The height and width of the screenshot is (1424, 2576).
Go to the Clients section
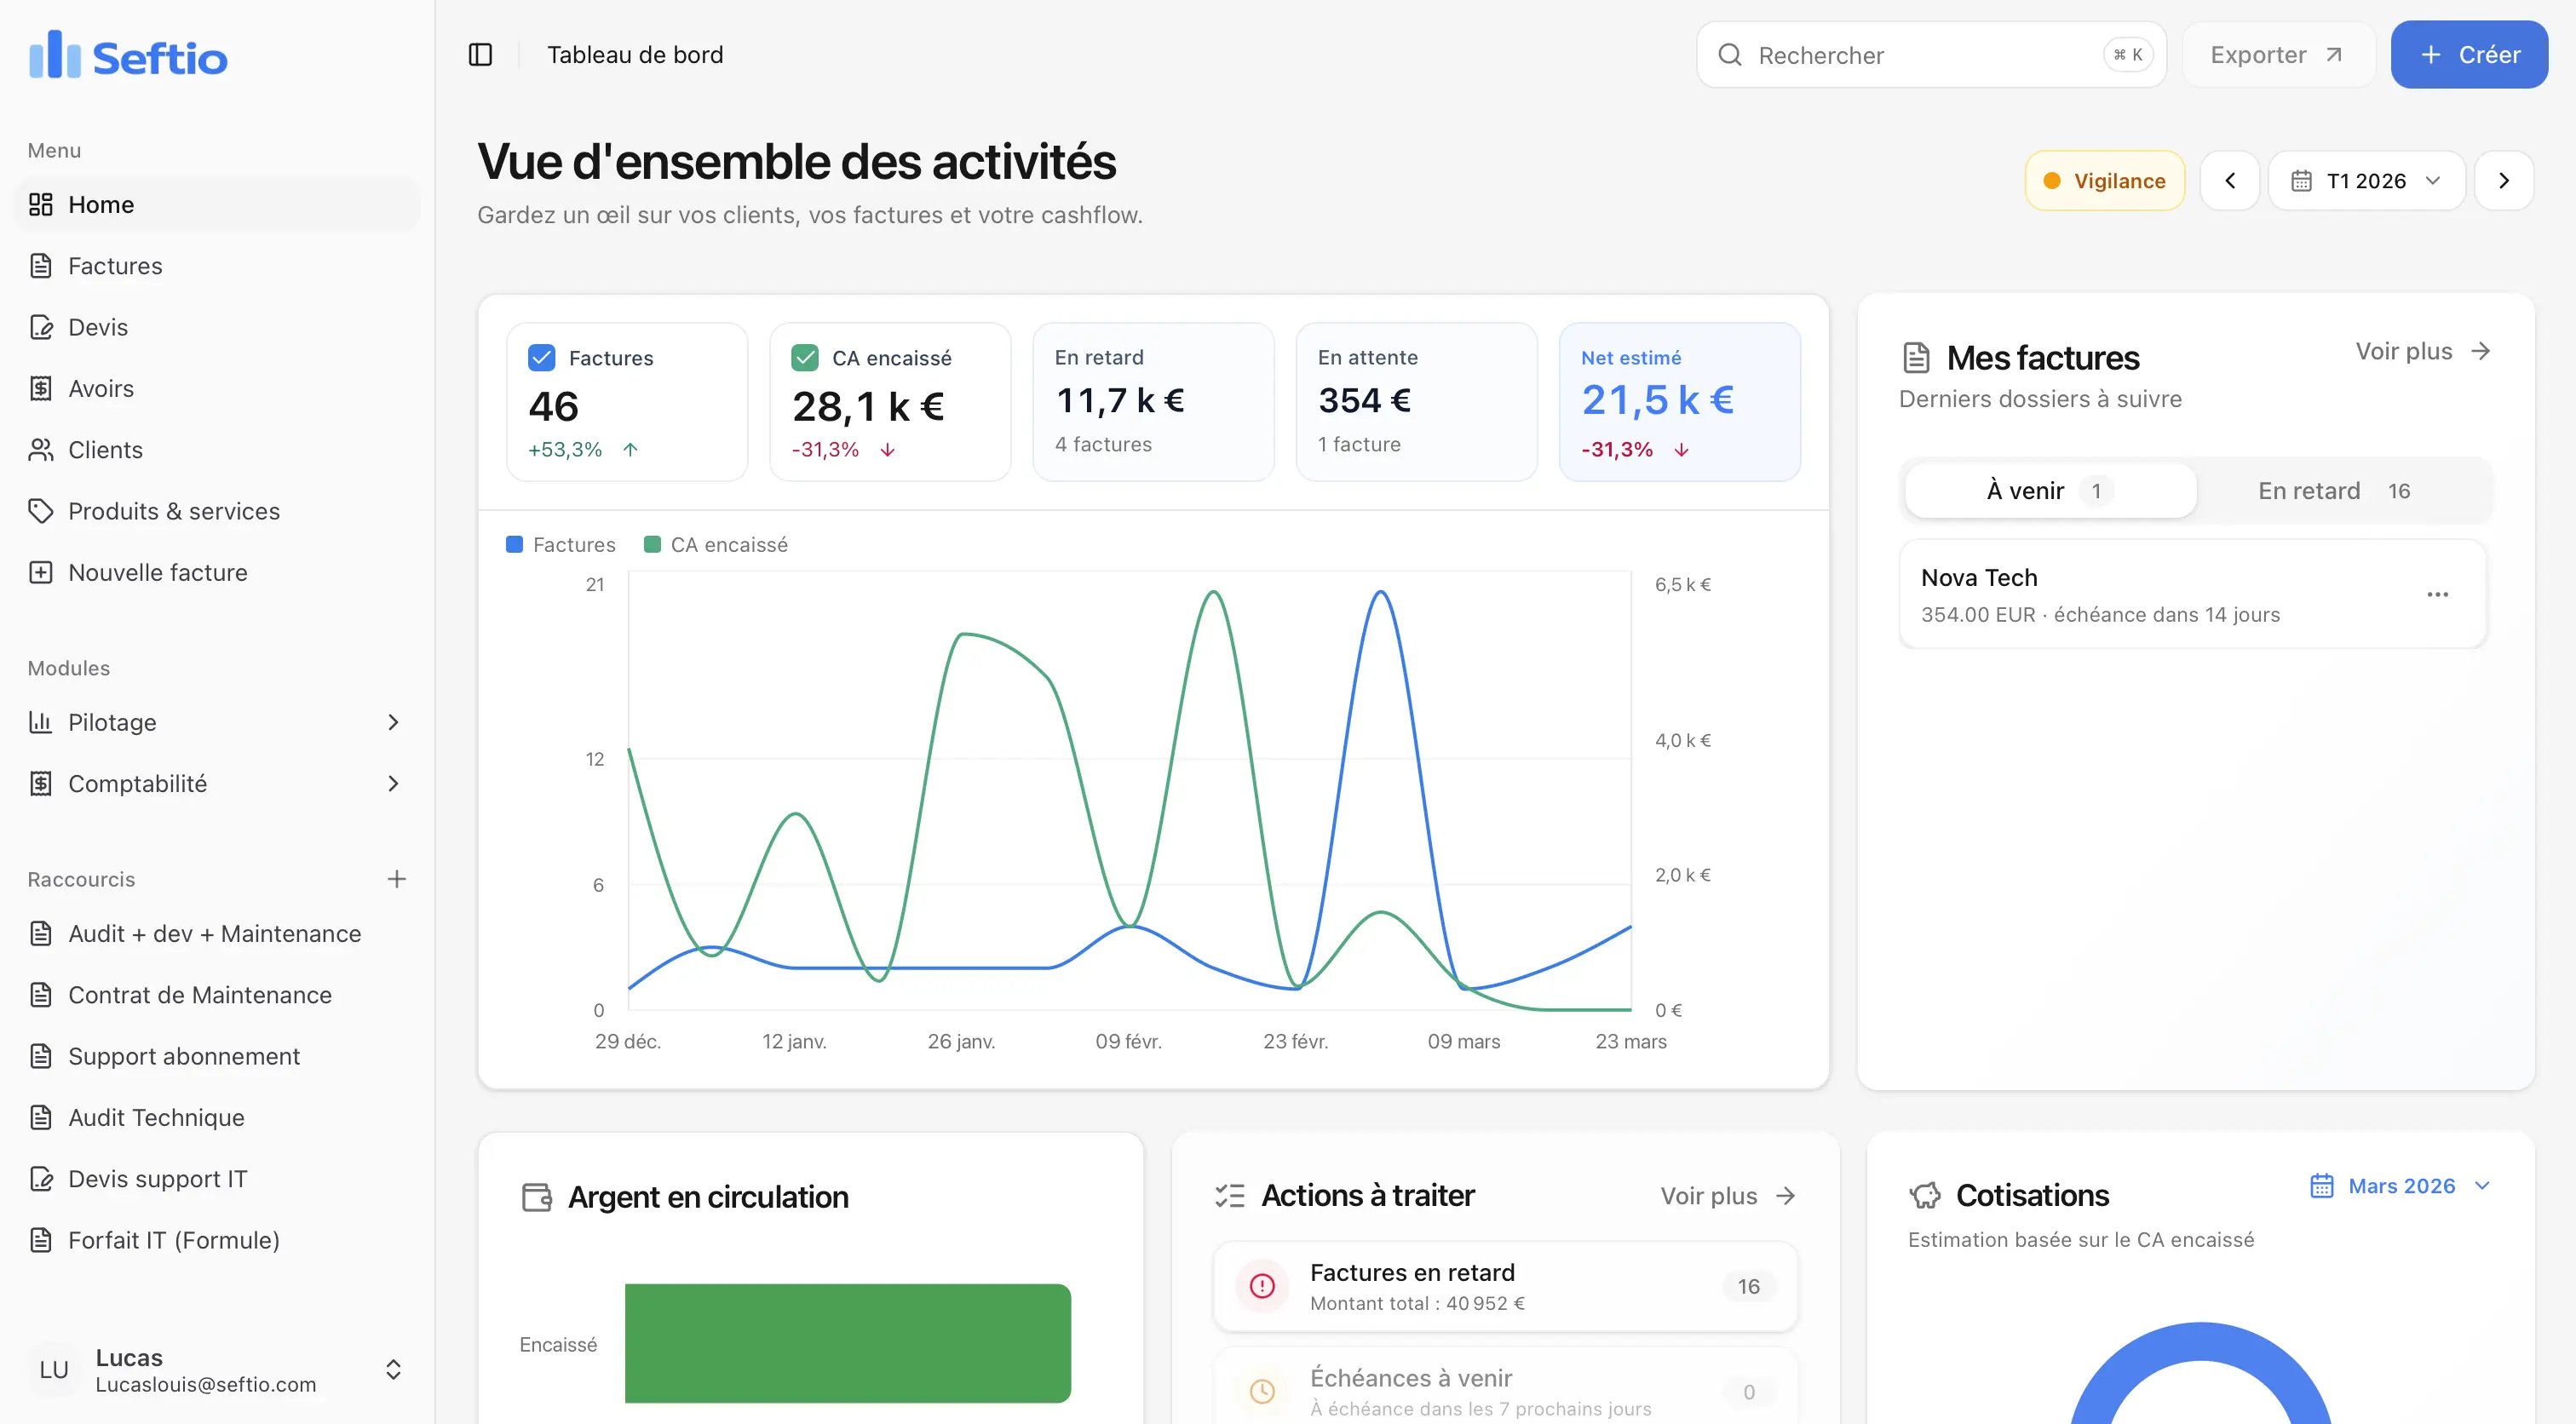[104, 449]
